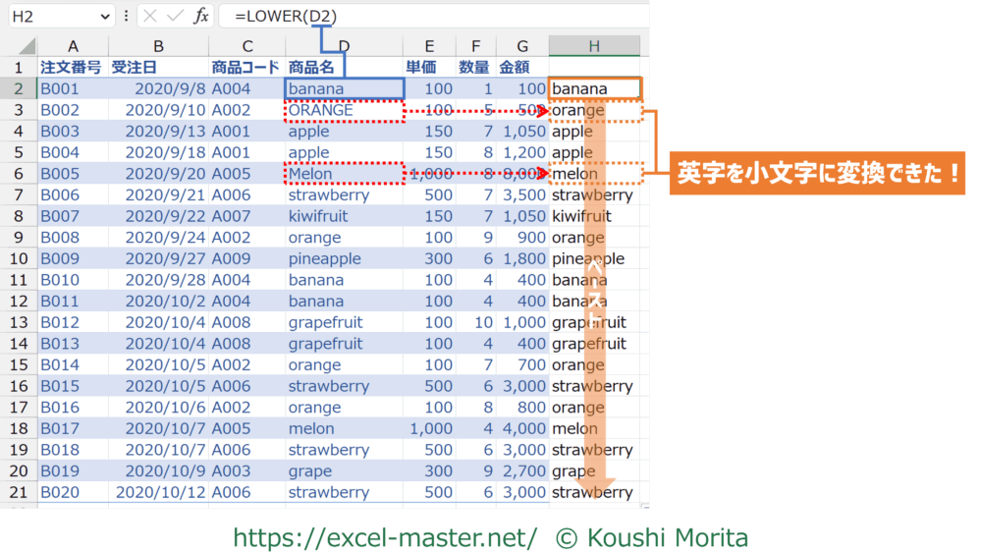Select column H header

tap(594, 46)
